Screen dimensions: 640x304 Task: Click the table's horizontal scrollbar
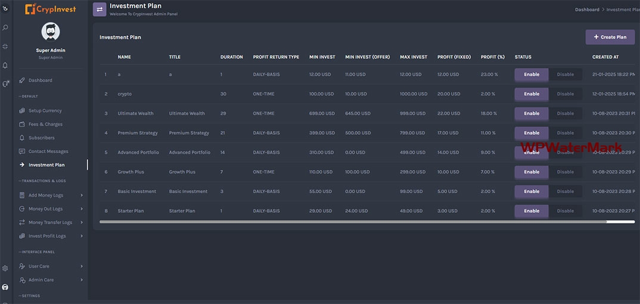(353, 222)
